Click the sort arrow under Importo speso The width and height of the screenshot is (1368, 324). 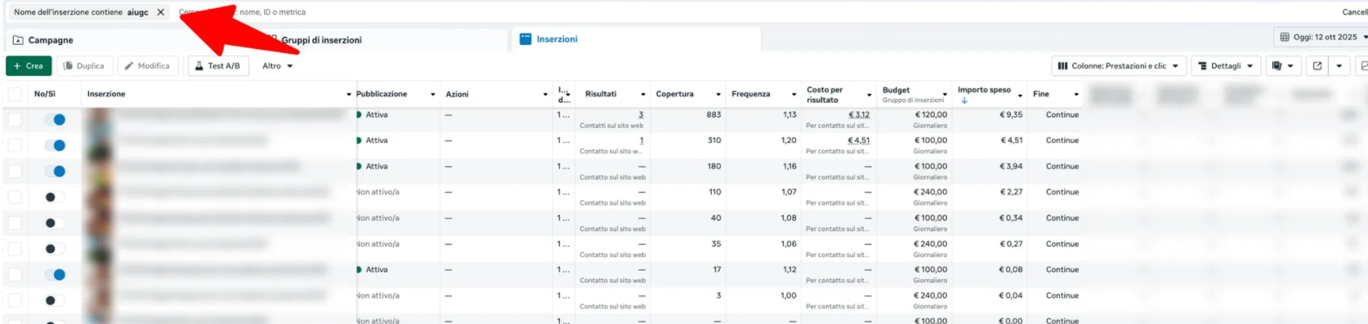(x=964, y=100)
